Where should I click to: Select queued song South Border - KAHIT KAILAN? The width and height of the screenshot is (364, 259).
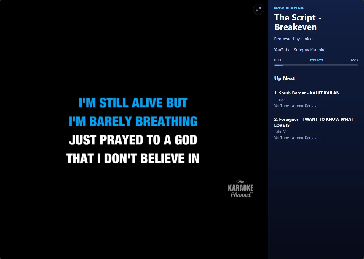pyautogui.click(x=316, y=99)
